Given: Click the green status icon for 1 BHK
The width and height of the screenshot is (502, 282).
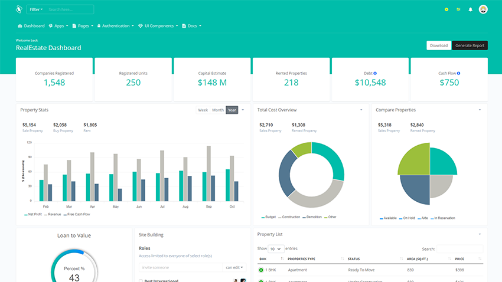Looking at the screenshot, I should pos(261,270).
